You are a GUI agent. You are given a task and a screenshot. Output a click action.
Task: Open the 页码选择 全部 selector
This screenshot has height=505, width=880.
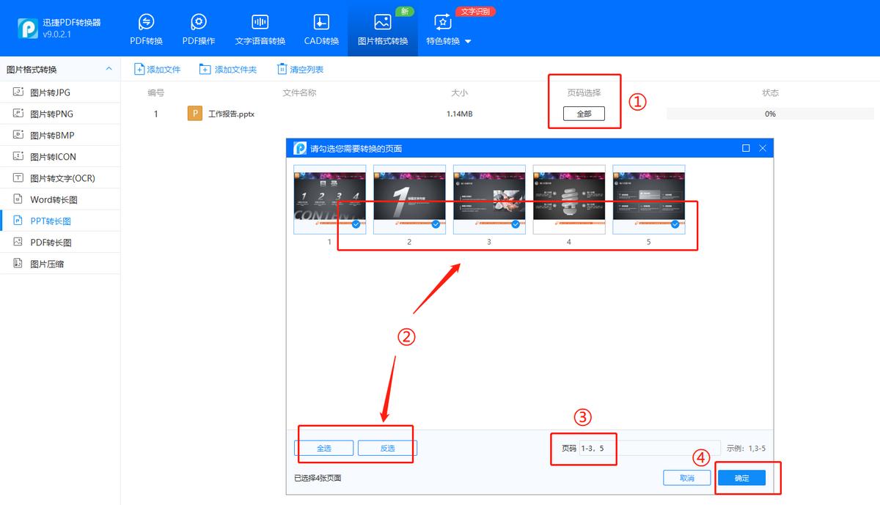tap(584, 114)
